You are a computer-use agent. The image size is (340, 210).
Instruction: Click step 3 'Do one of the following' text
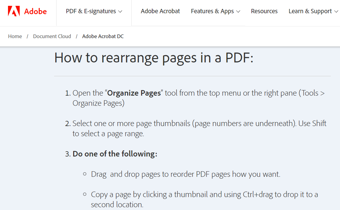pos(115,154)
